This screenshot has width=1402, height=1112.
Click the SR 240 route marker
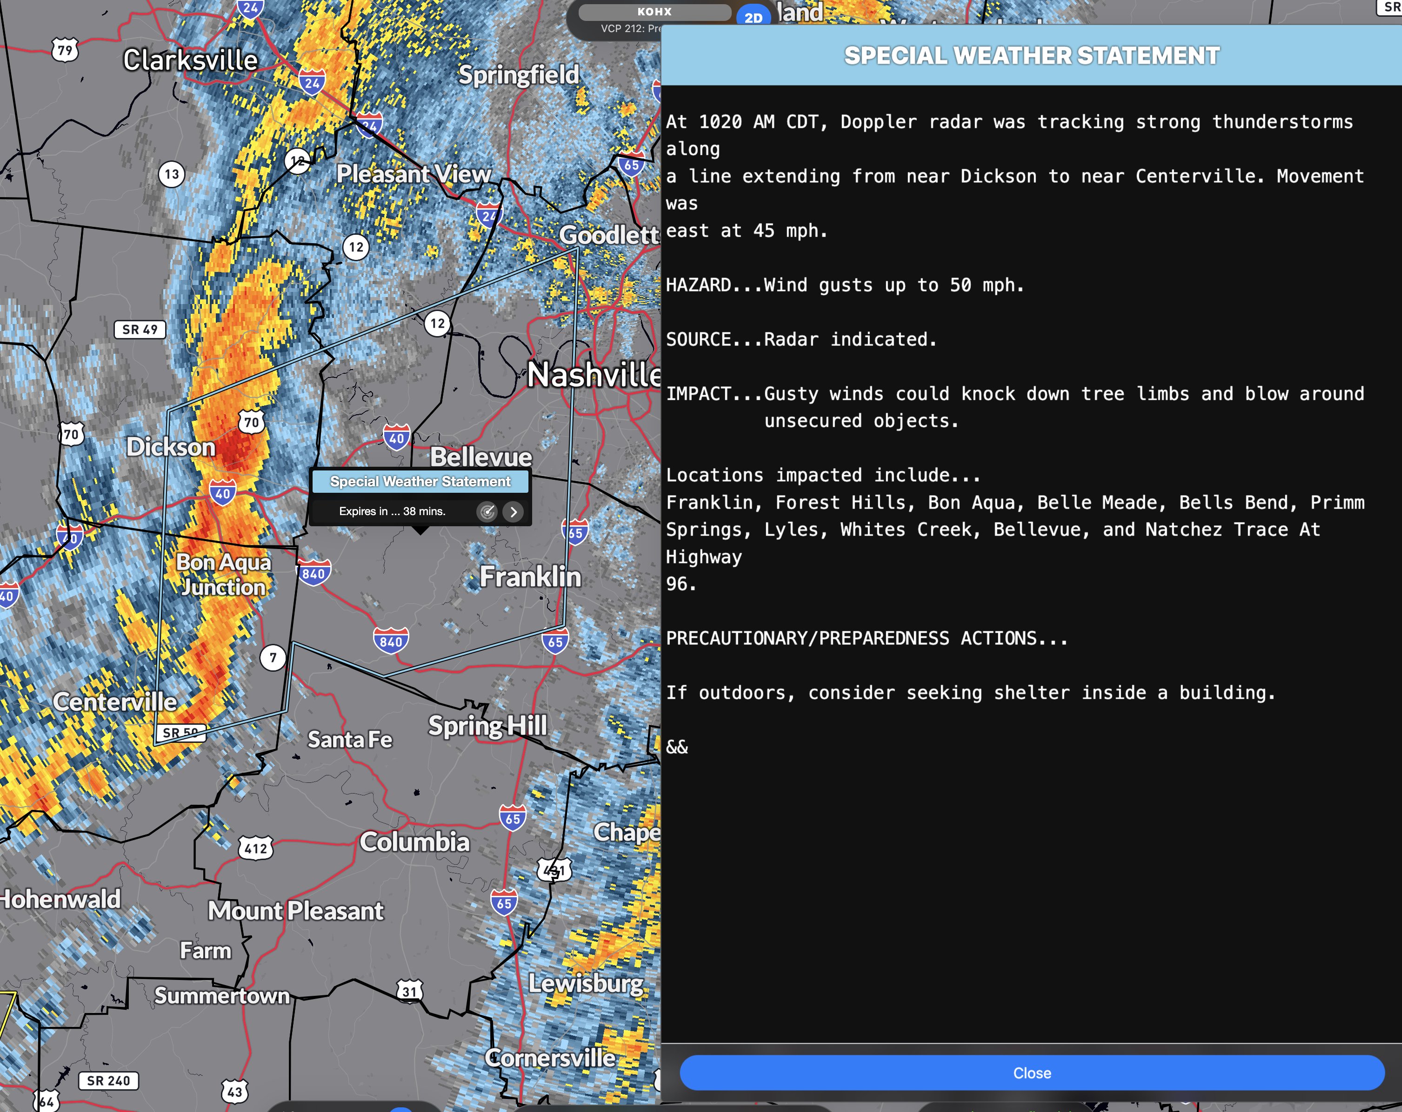[x=108, y=1081]
